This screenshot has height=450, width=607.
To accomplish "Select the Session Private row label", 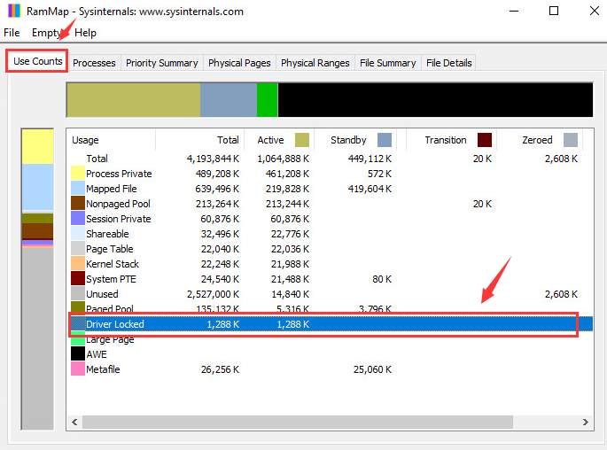I will (x=119, y=219).
